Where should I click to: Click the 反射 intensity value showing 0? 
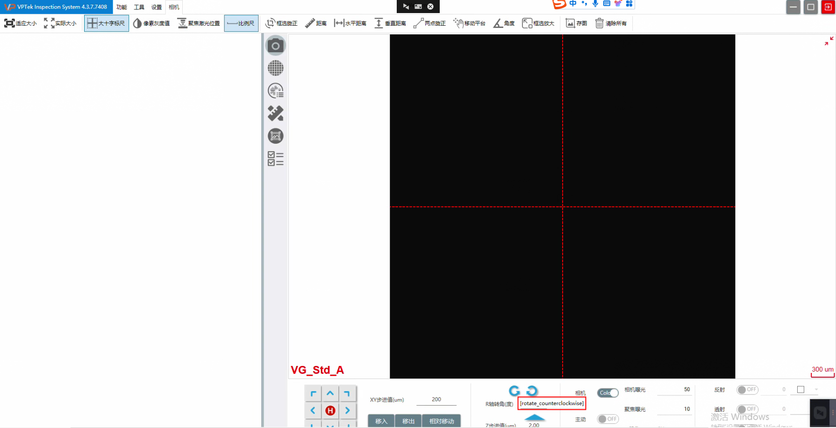click(x=774, y=390)
